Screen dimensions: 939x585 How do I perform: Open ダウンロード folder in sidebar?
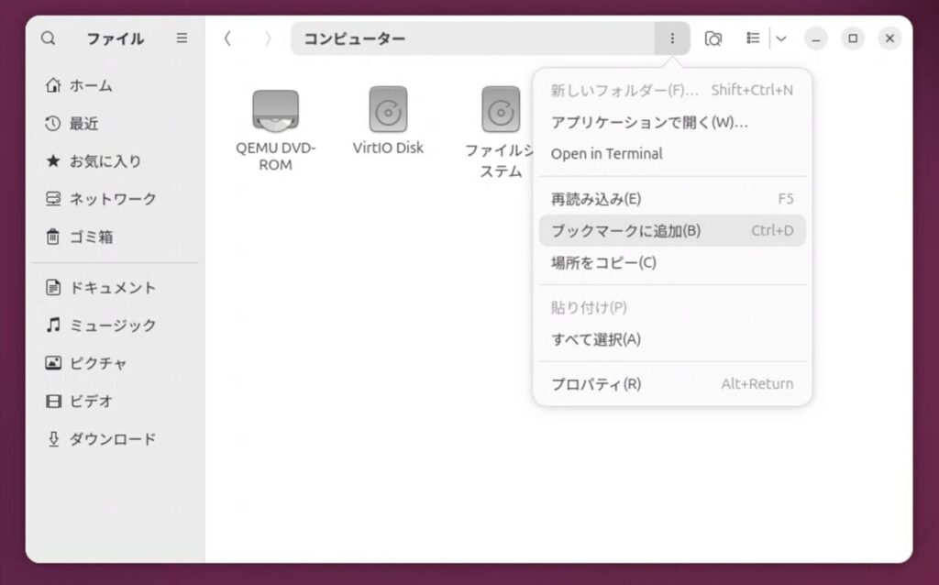[x=112, y=439]
